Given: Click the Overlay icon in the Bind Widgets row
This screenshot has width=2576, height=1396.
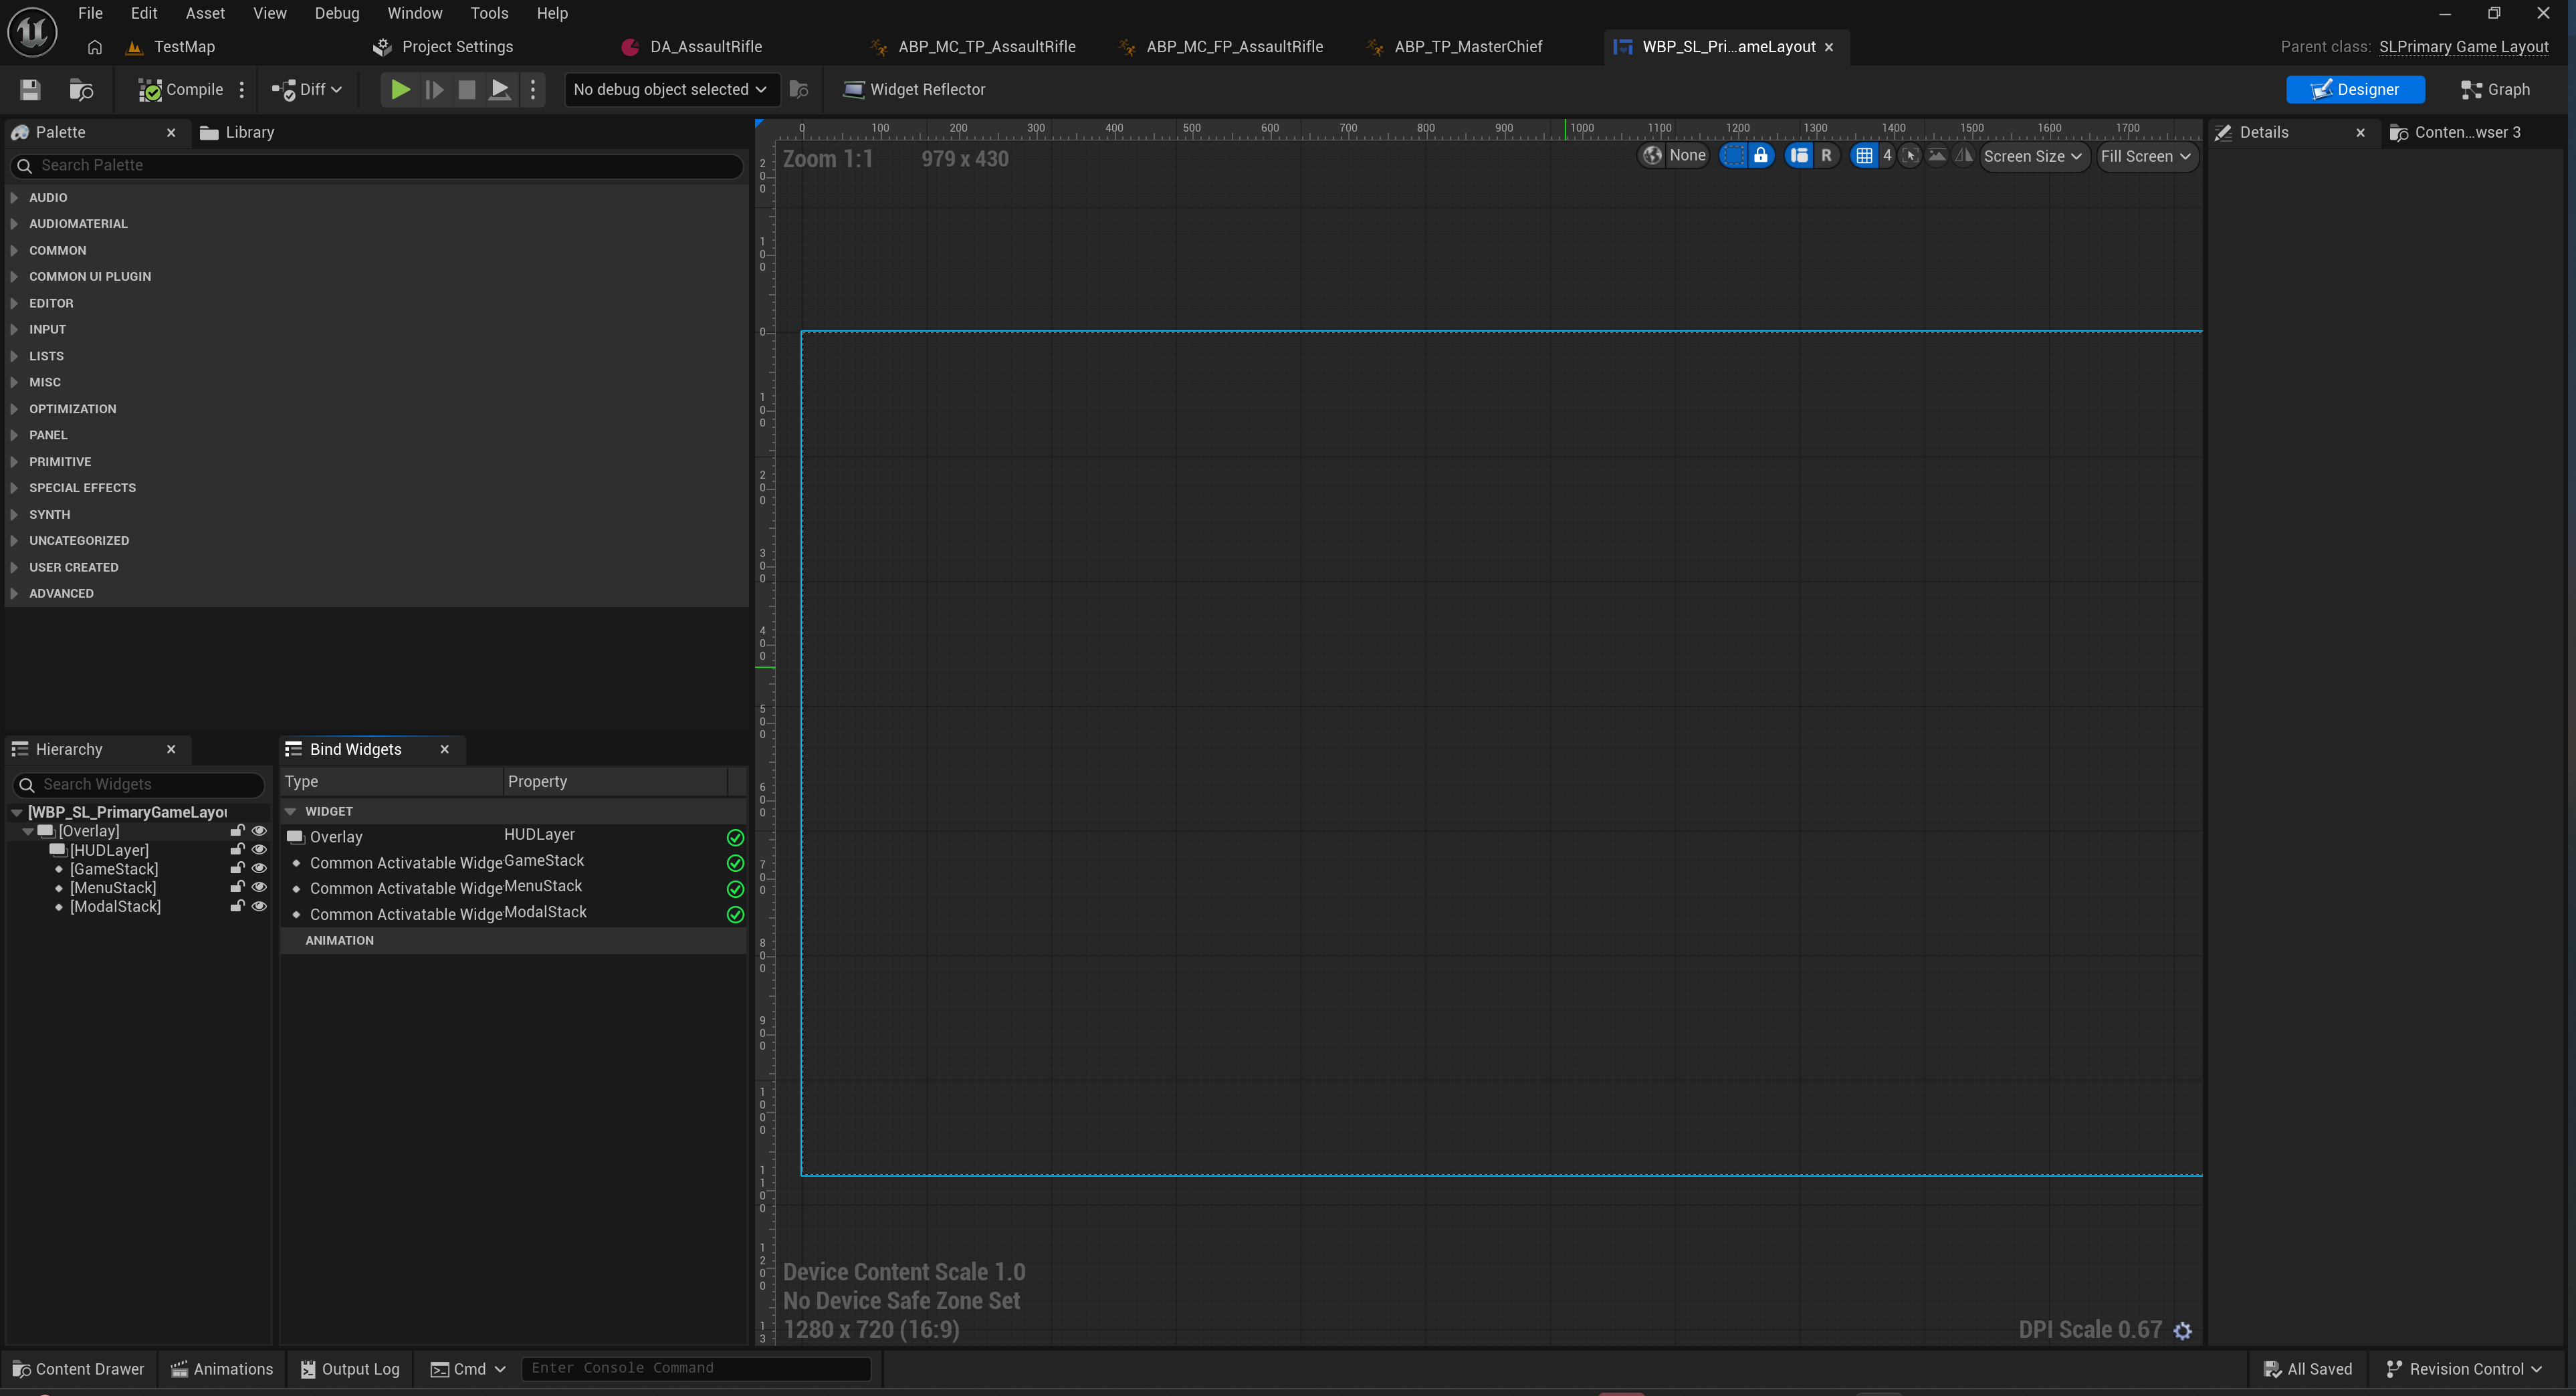Looking at the screenshot, I should tap(295, 837).
